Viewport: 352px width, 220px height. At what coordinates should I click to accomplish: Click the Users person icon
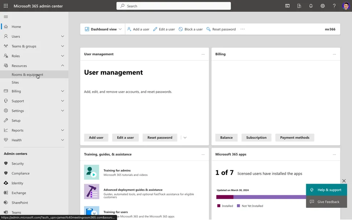point(6,36)
